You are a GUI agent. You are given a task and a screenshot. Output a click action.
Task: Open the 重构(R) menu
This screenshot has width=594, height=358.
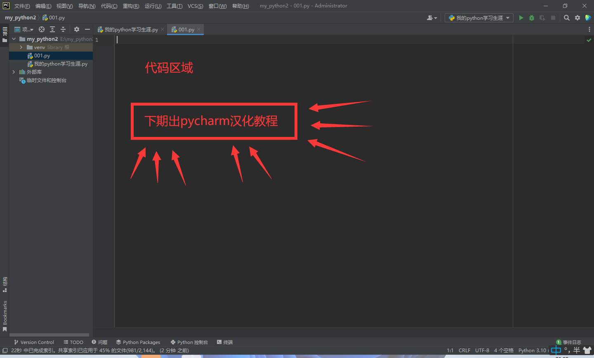131,6
